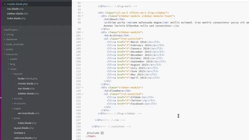Open footer.blade.php in layouts folder
This screenshot has width=249, height=140.
tap(28, 79)
